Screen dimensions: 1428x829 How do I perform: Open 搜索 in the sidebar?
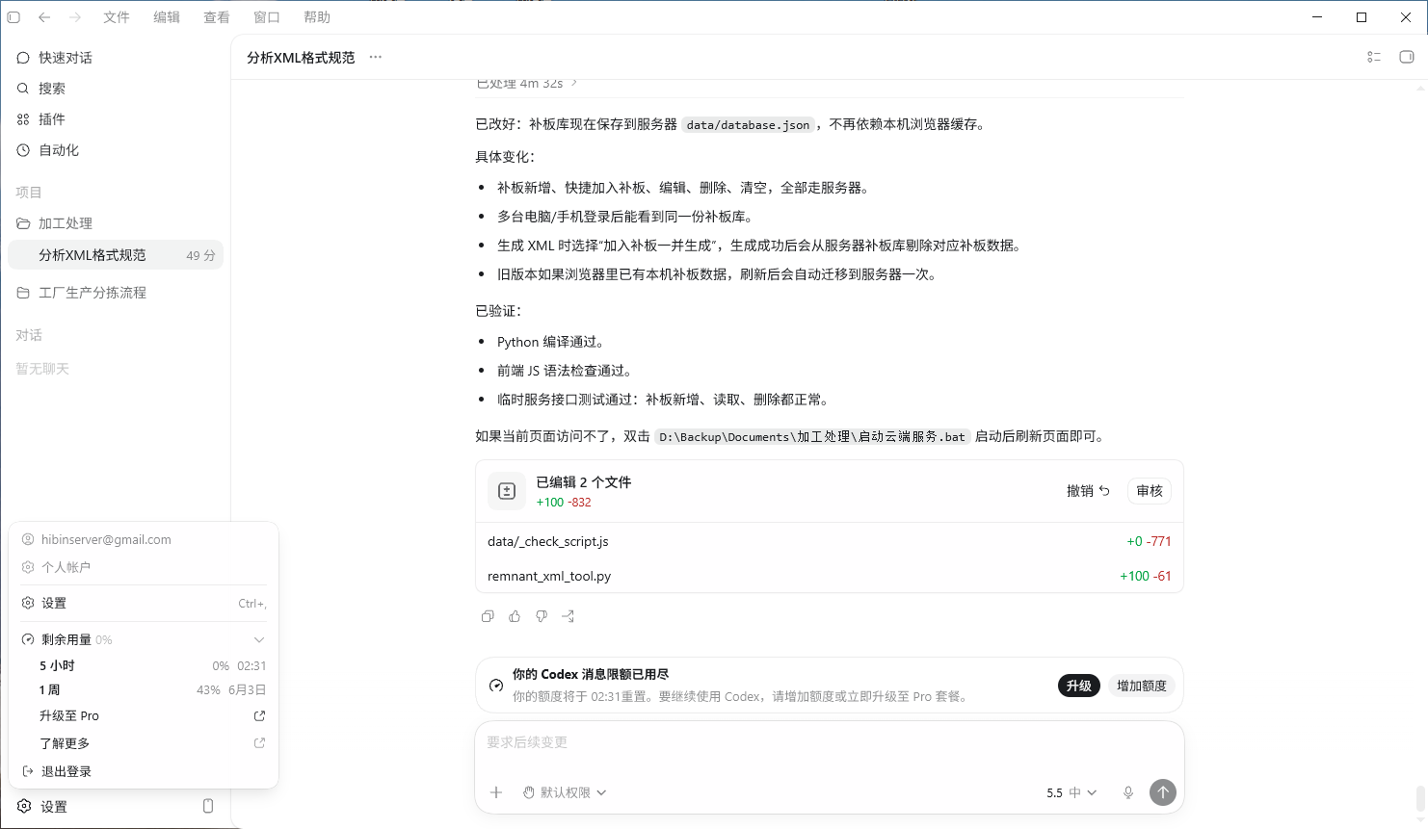[116, 89]
